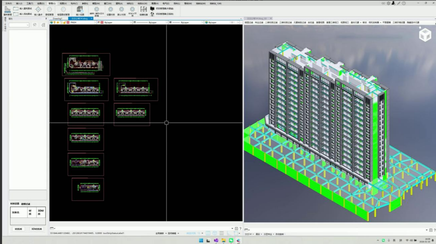Toggle the layer lock icon in layer toolbar
This screenshot has height=244, width=436.
[x=64, y=23]
